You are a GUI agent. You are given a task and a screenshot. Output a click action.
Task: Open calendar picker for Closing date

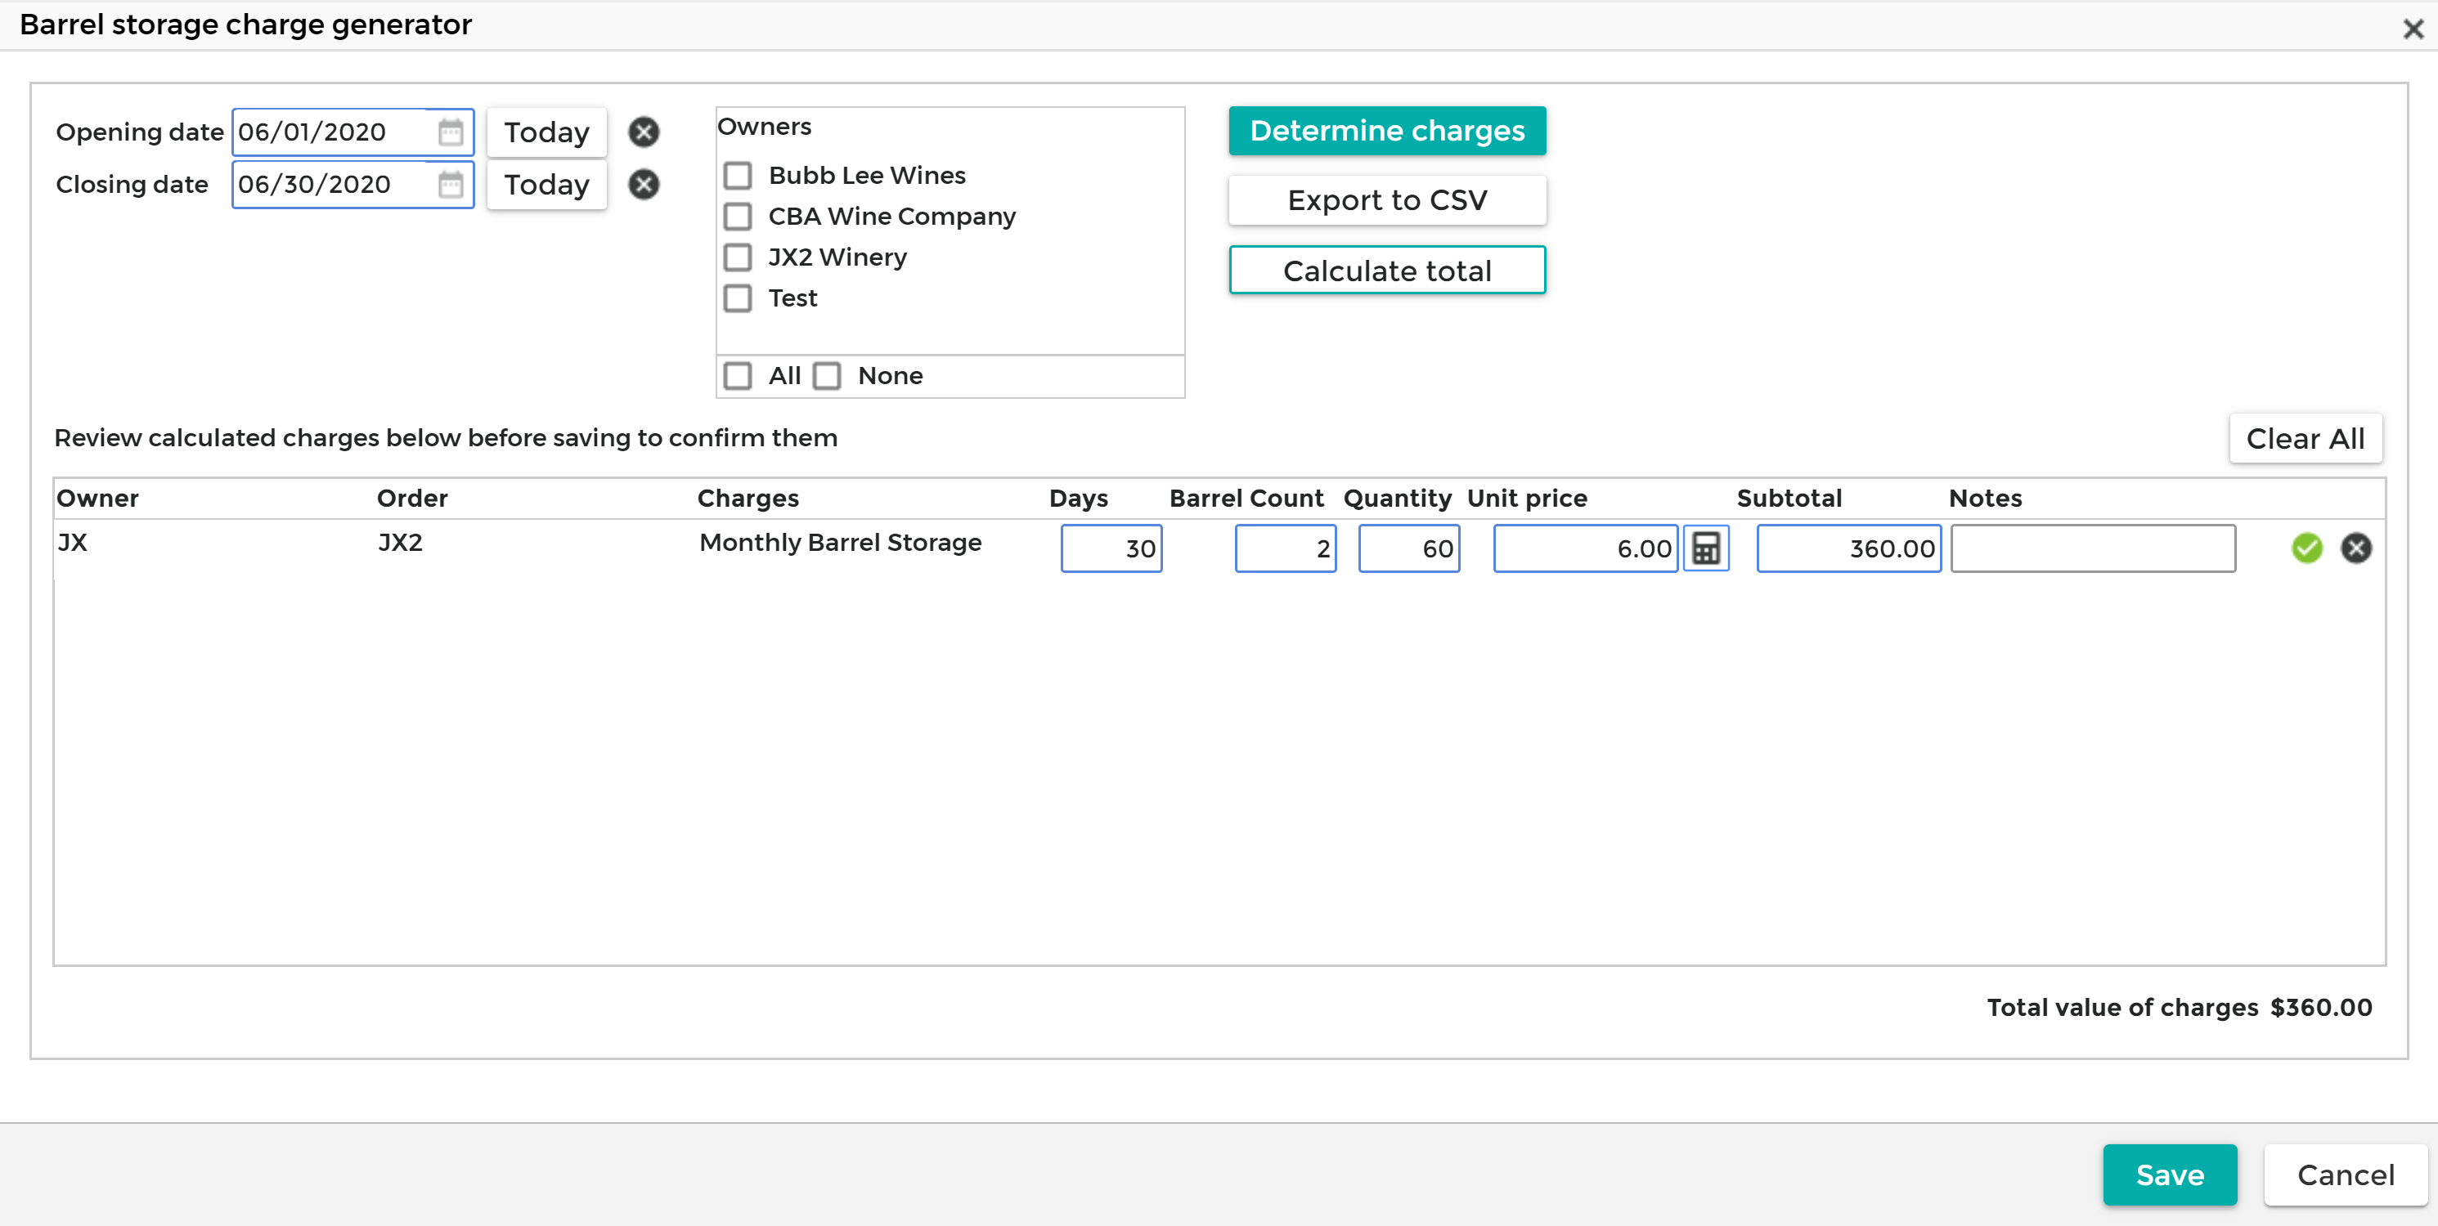click(x=451, y=184)
